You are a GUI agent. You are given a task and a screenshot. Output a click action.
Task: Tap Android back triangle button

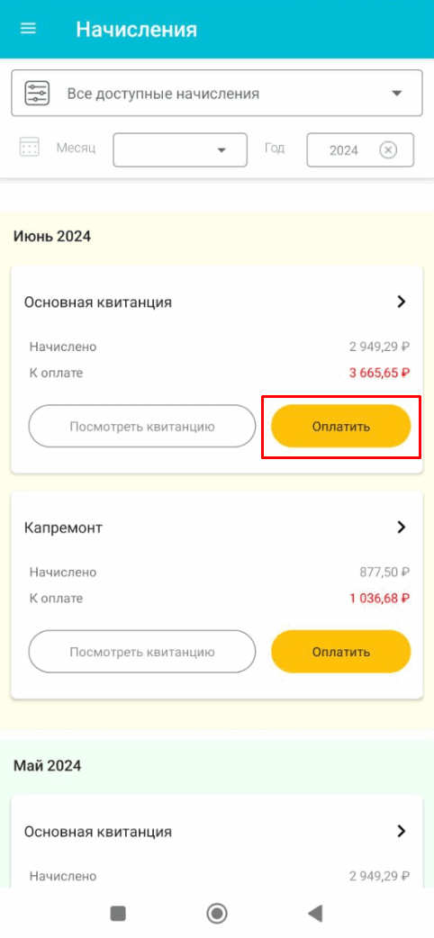tap(315, 913)
